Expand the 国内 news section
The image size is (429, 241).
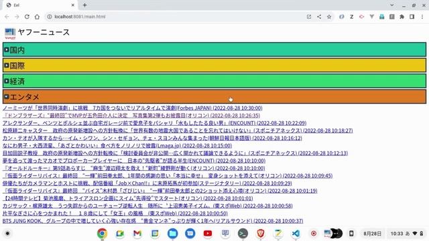pos(214,50)
